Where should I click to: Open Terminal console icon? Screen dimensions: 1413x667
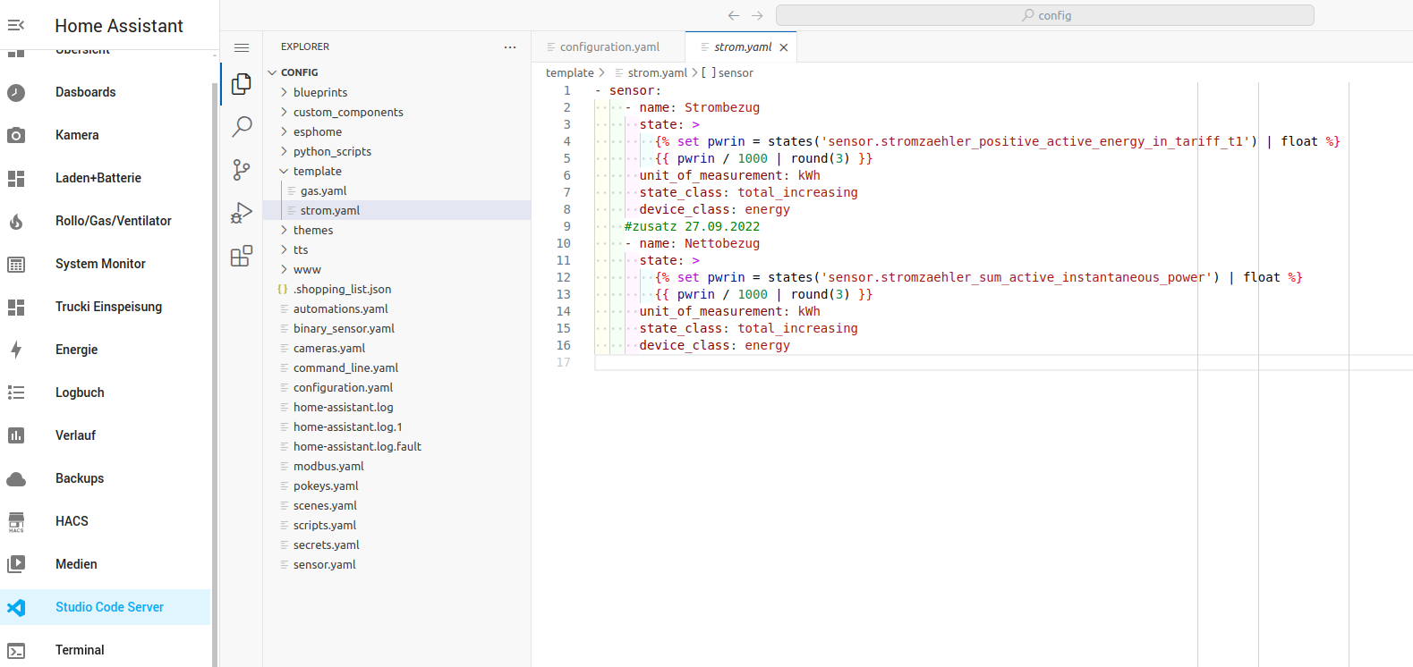(x=16, y=650)
